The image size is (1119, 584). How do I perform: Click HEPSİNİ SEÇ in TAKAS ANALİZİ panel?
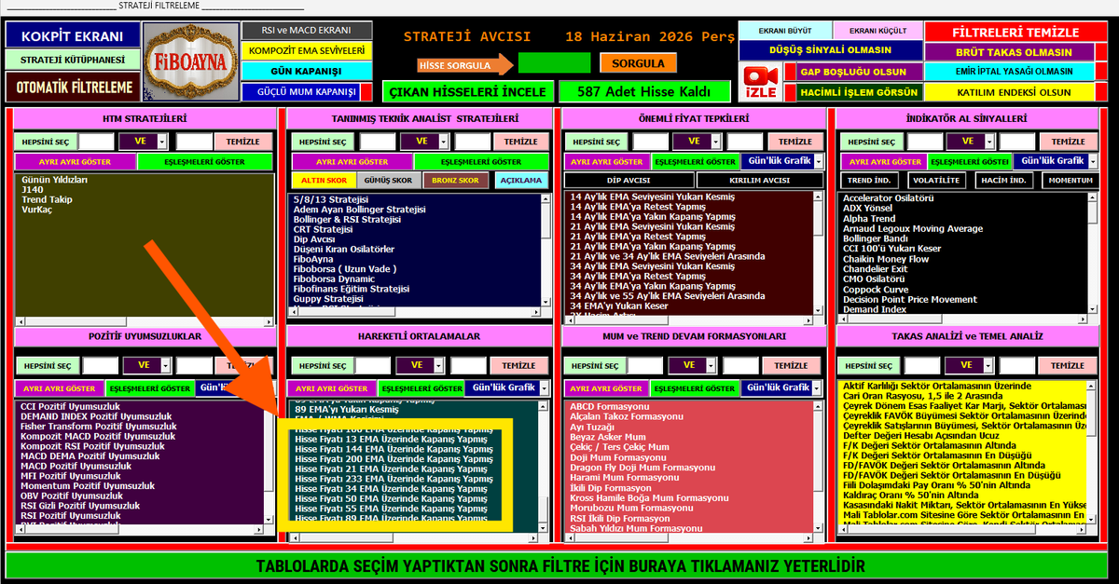869,366
